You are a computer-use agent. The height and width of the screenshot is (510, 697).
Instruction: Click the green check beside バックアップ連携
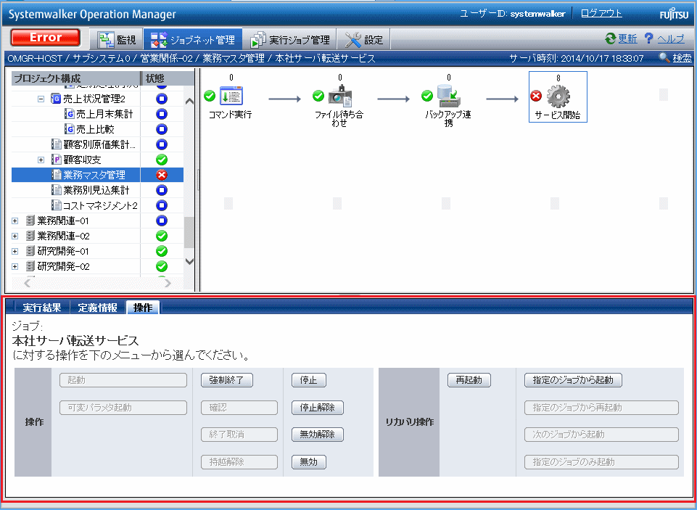pos(427,96)
